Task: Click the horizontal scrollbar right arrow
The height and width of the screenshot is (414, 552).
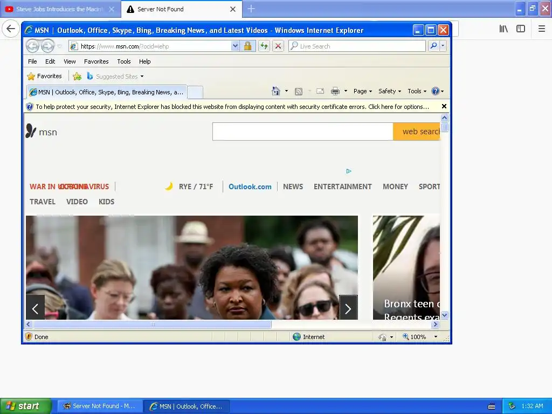Action: (436, 324)
